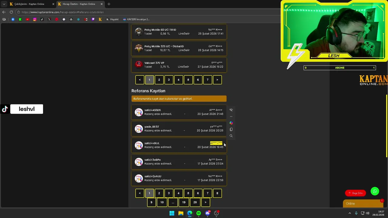Go to page 8 in referans pagination
The width and height of the screenshot is (388, 218).
click(x=217, y=193)
